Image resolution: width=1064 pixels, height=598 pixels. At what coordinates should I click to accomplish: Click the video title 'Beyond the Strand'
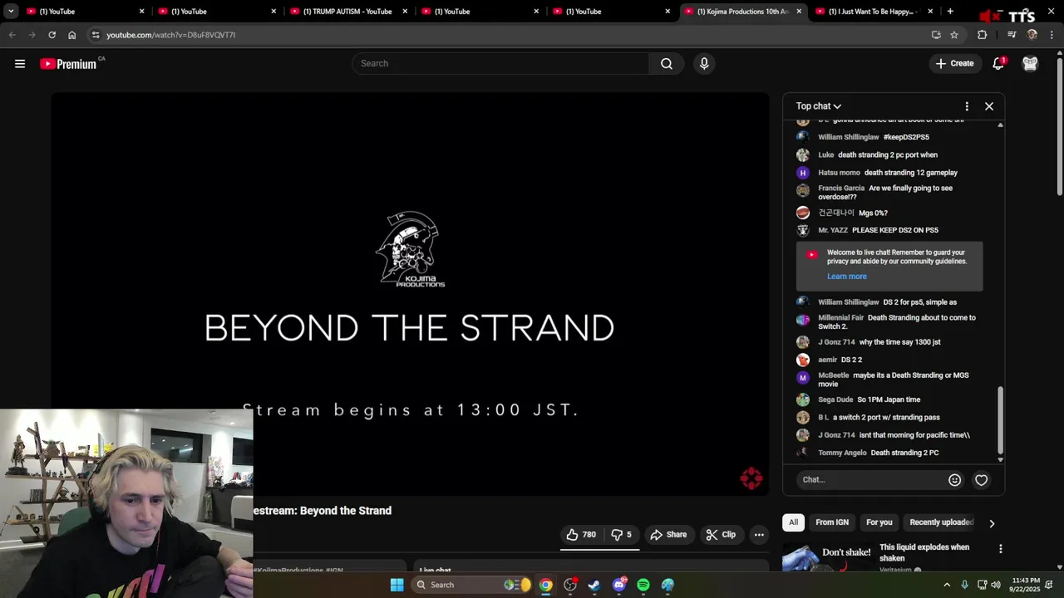click(x=346, y=511)
